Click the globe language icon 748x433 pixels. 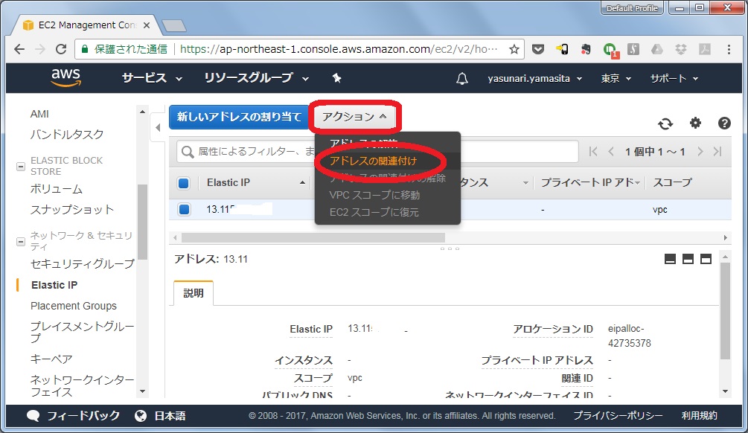coord(141,416)
